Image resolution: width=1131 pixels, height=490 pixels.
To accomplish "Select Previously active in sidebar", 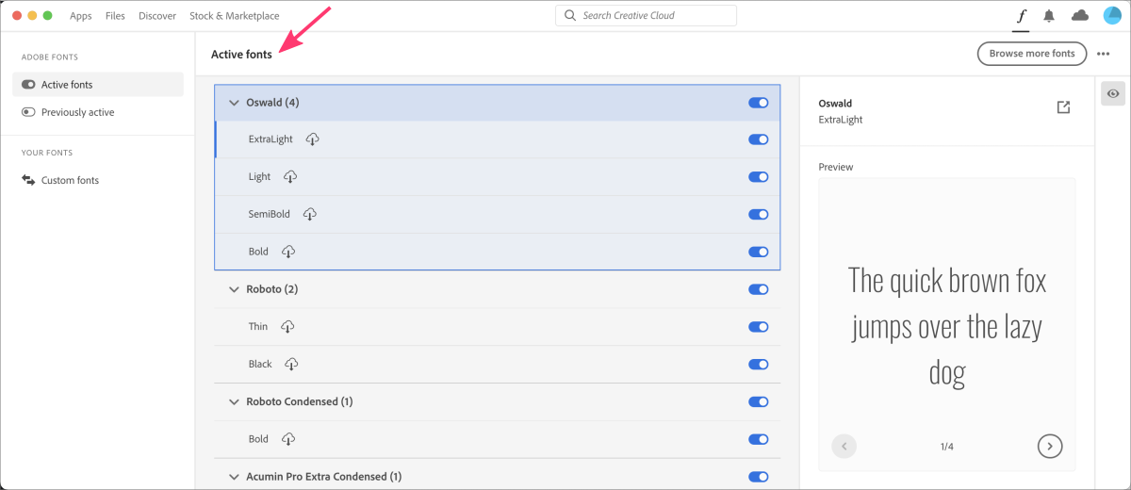I will click(x=77, y=112).
